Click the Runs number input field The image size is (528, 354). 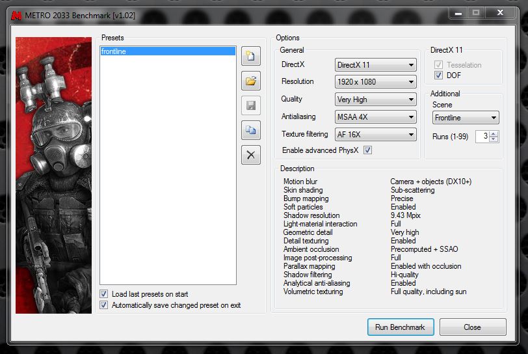coord(482,137)
